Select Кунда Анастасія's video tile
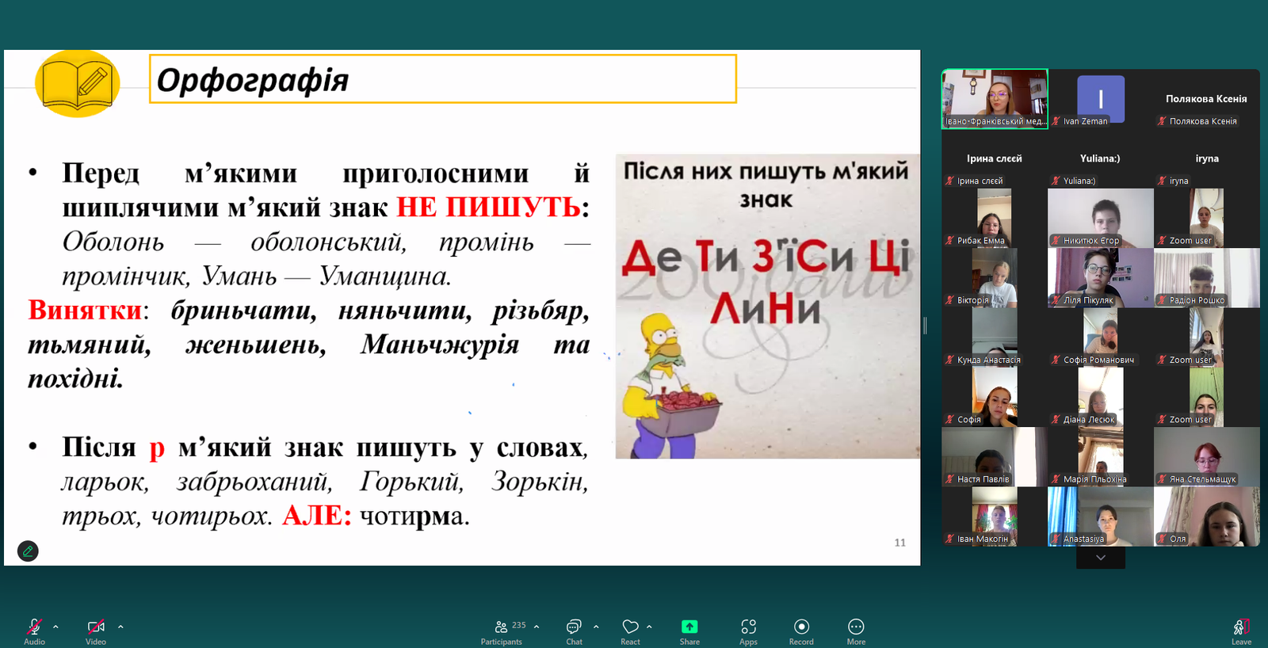This screenshot has width=1268, height=648. pyautogui.click(x=995, y=337)
